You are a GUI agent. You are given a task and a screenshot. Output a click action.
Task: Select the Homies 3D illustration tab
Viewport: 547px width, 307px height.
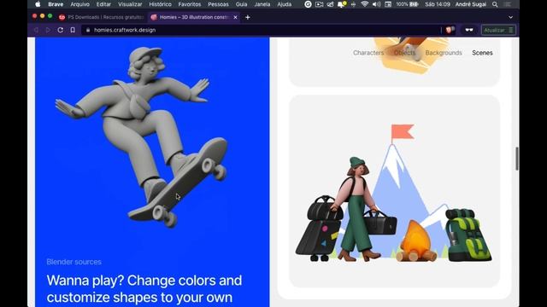[193, 17]
